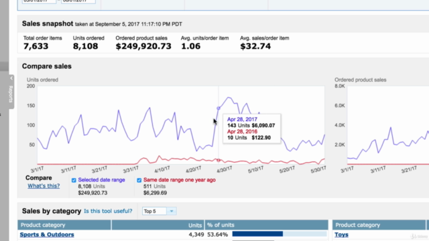Open the Toys category link
Viewport: 429px width, 241px height.
(341, 234)
